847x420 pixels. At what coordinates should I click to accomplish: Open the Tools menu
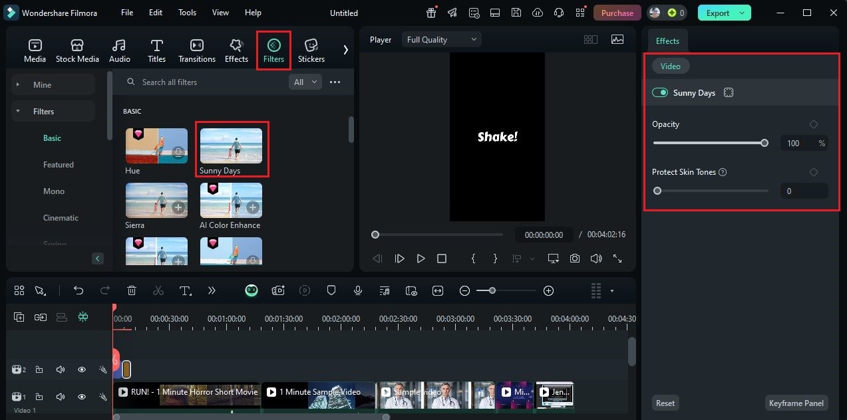[187, 13]
